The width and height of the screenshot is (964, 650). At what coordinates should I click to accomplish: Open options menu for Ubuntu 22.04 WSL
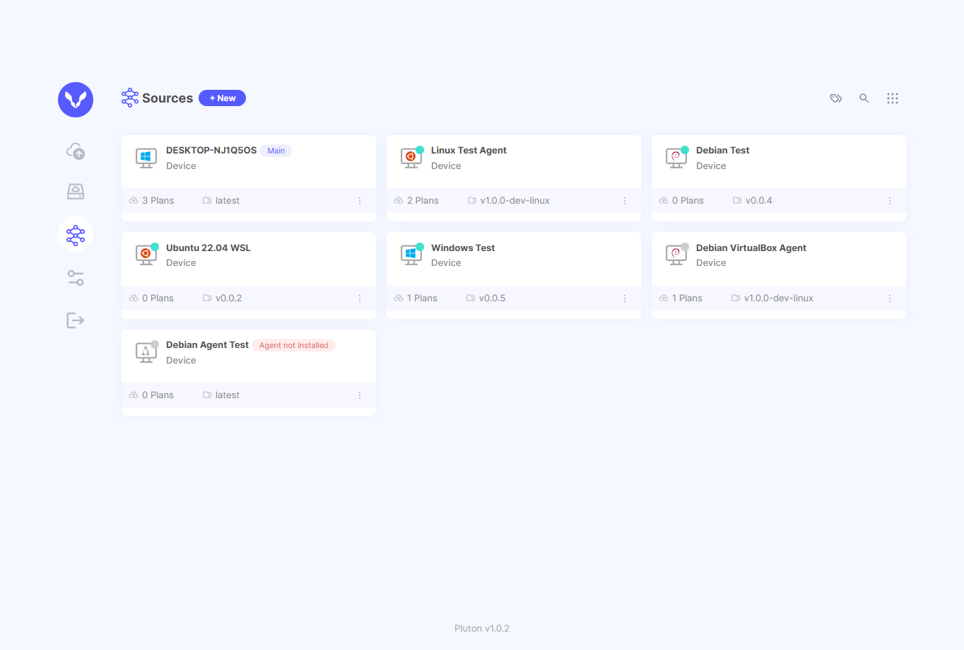pyautogui.click(x=359, y=298)
